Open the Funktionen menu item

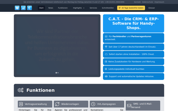pyautogui.click(x=63, y=8)
